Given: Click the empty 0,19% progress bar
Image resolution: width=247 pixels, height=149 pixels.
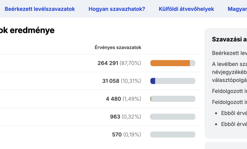Looking at the screenshot, I should click(173, 134).
